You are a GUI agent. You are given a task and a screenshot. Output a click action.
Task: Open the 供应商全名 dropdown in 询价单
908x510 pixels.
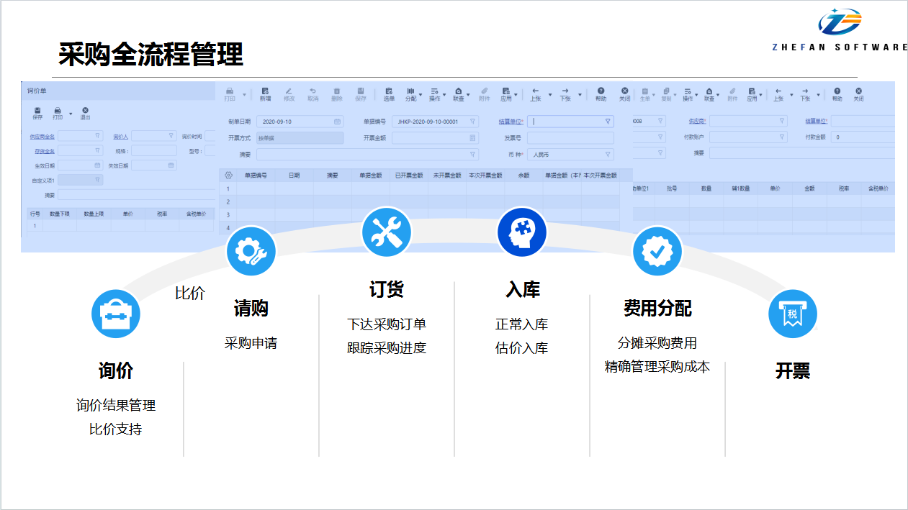[97, 135]
